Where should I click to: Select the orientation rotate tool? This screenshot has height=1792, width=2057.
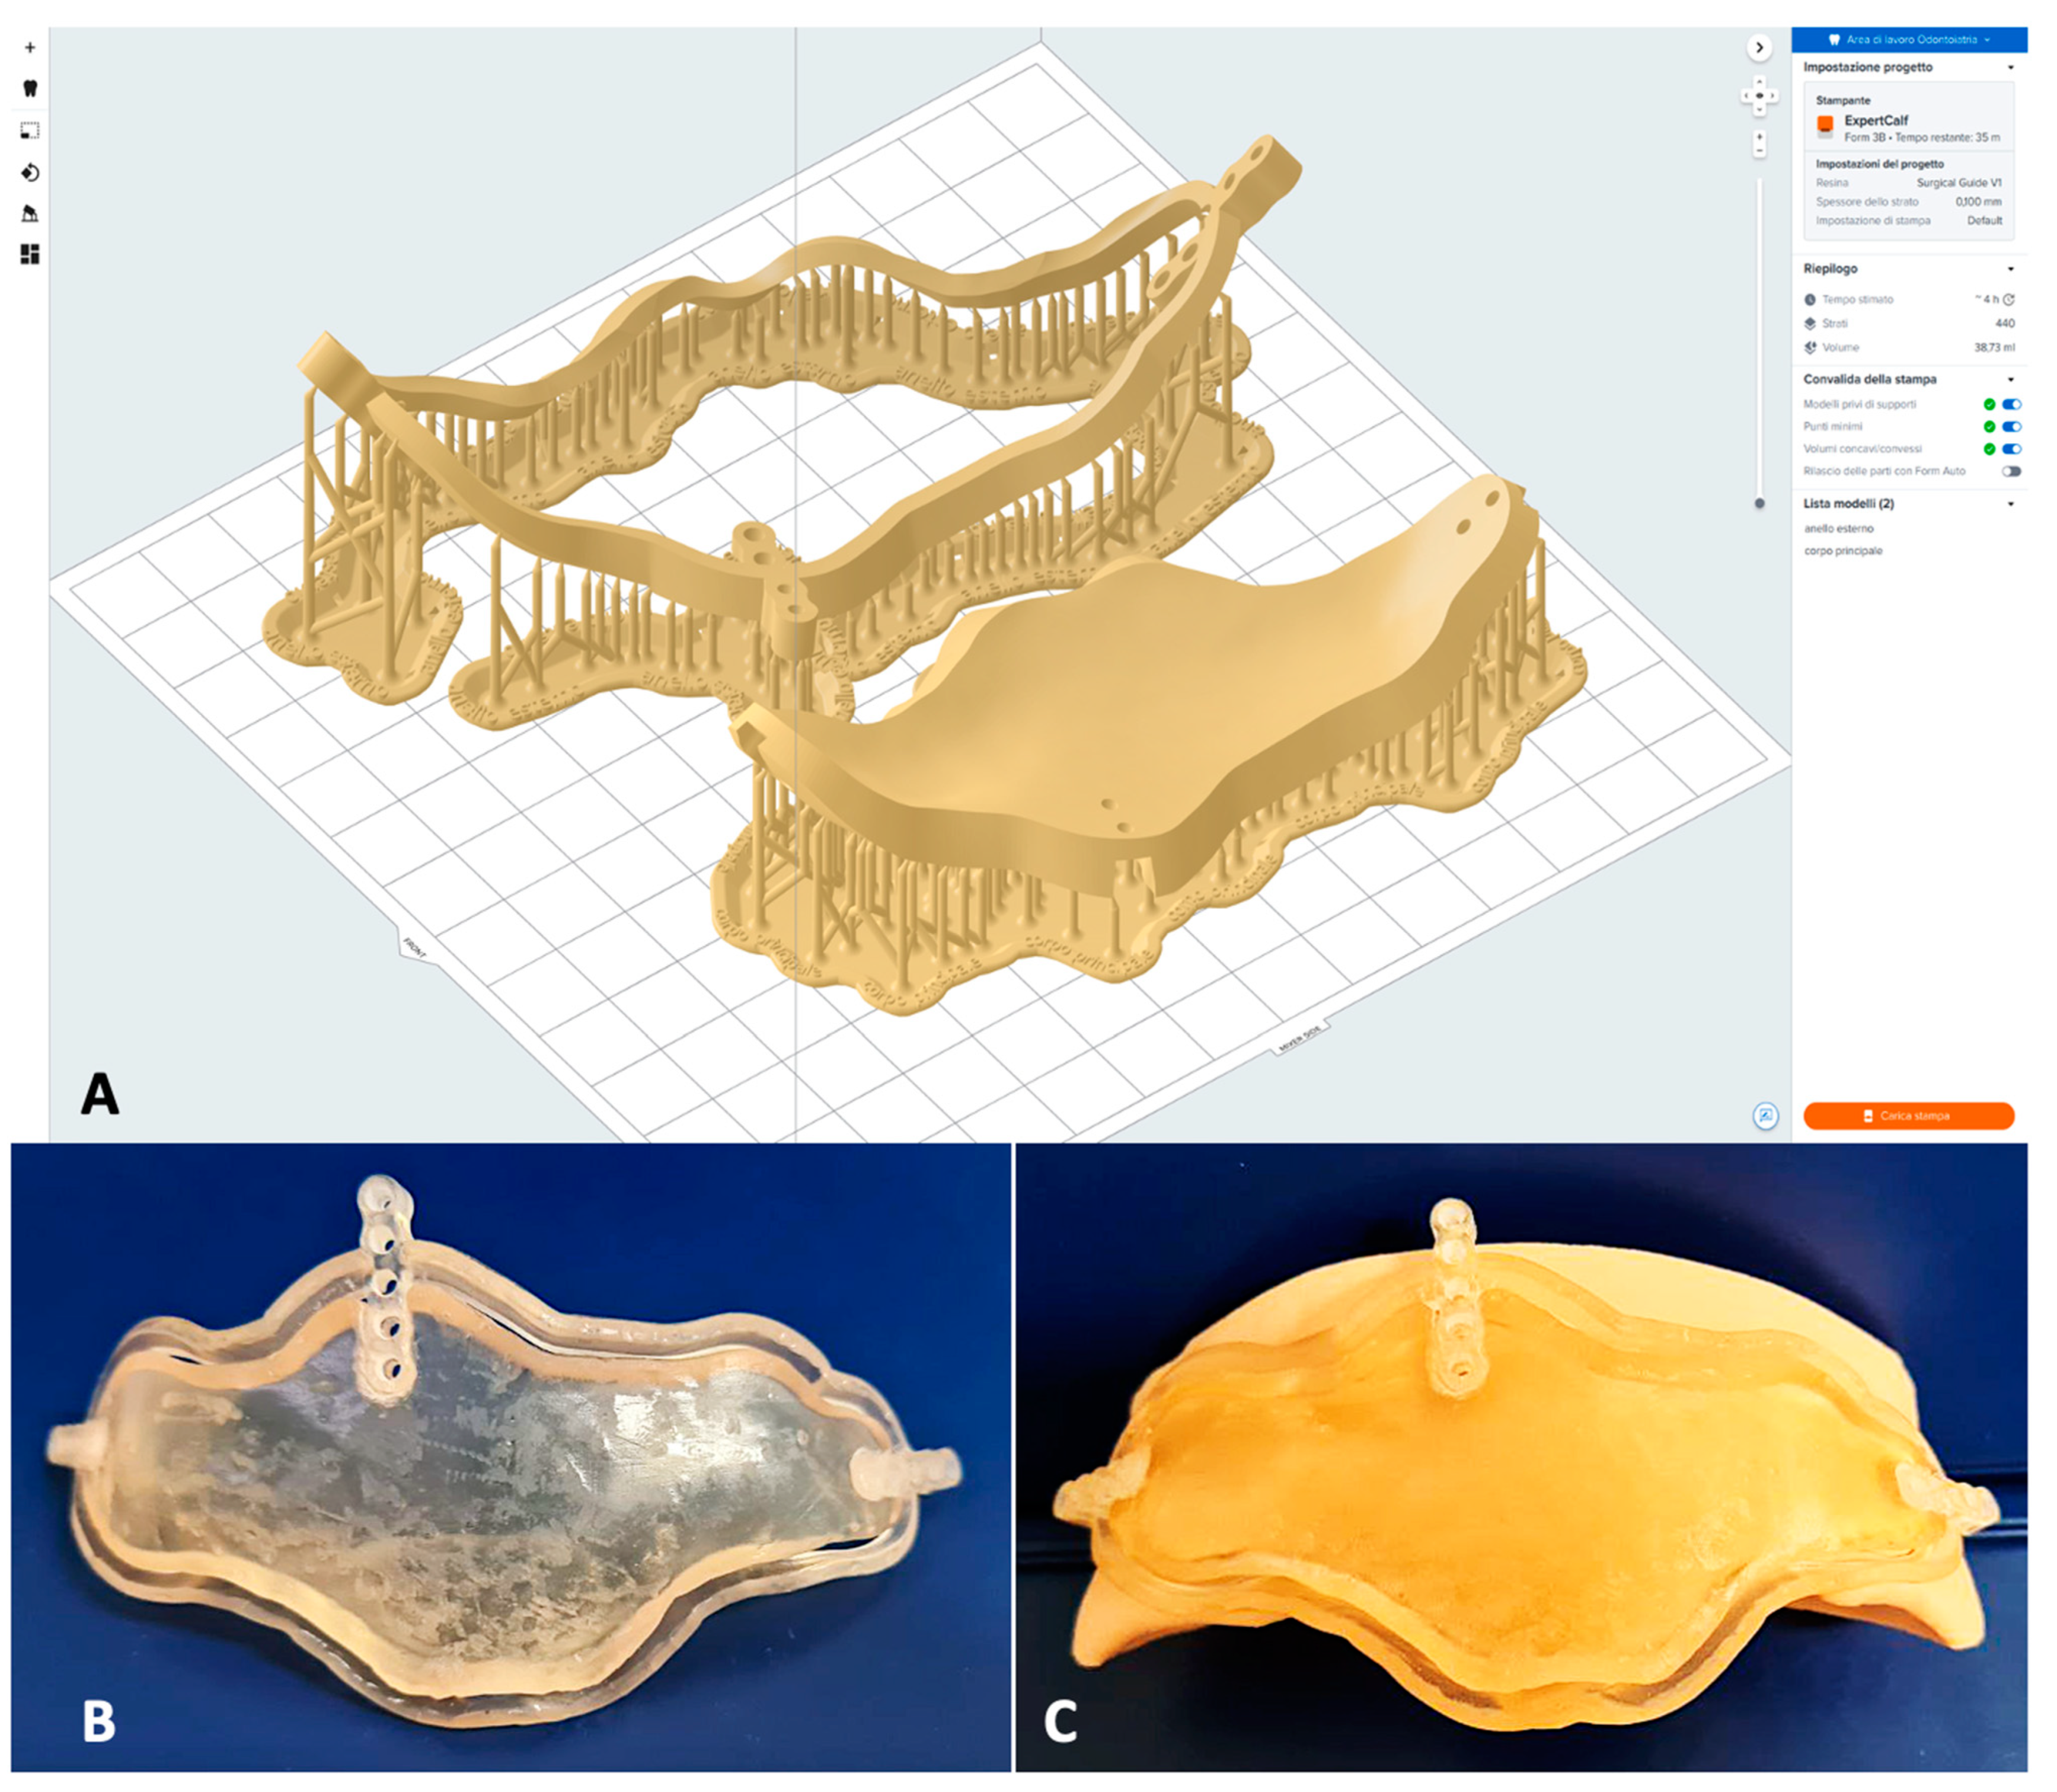point(30,173)
